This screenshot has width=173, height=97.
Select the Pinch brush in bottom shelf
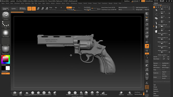point(92,93)
